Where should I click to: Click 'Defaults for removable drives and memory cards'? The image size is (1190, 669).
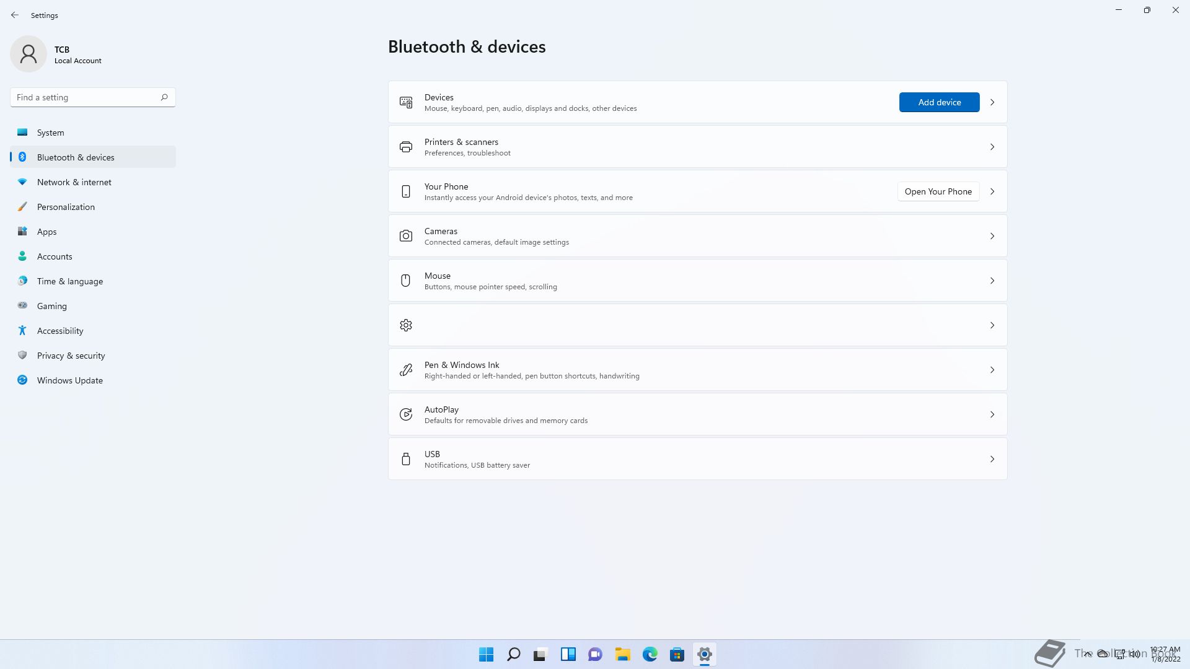pos(506,421)
